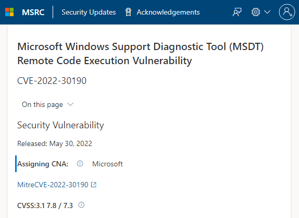
Task: Click the Microsoft four-square logo
Action: point(9,12)
